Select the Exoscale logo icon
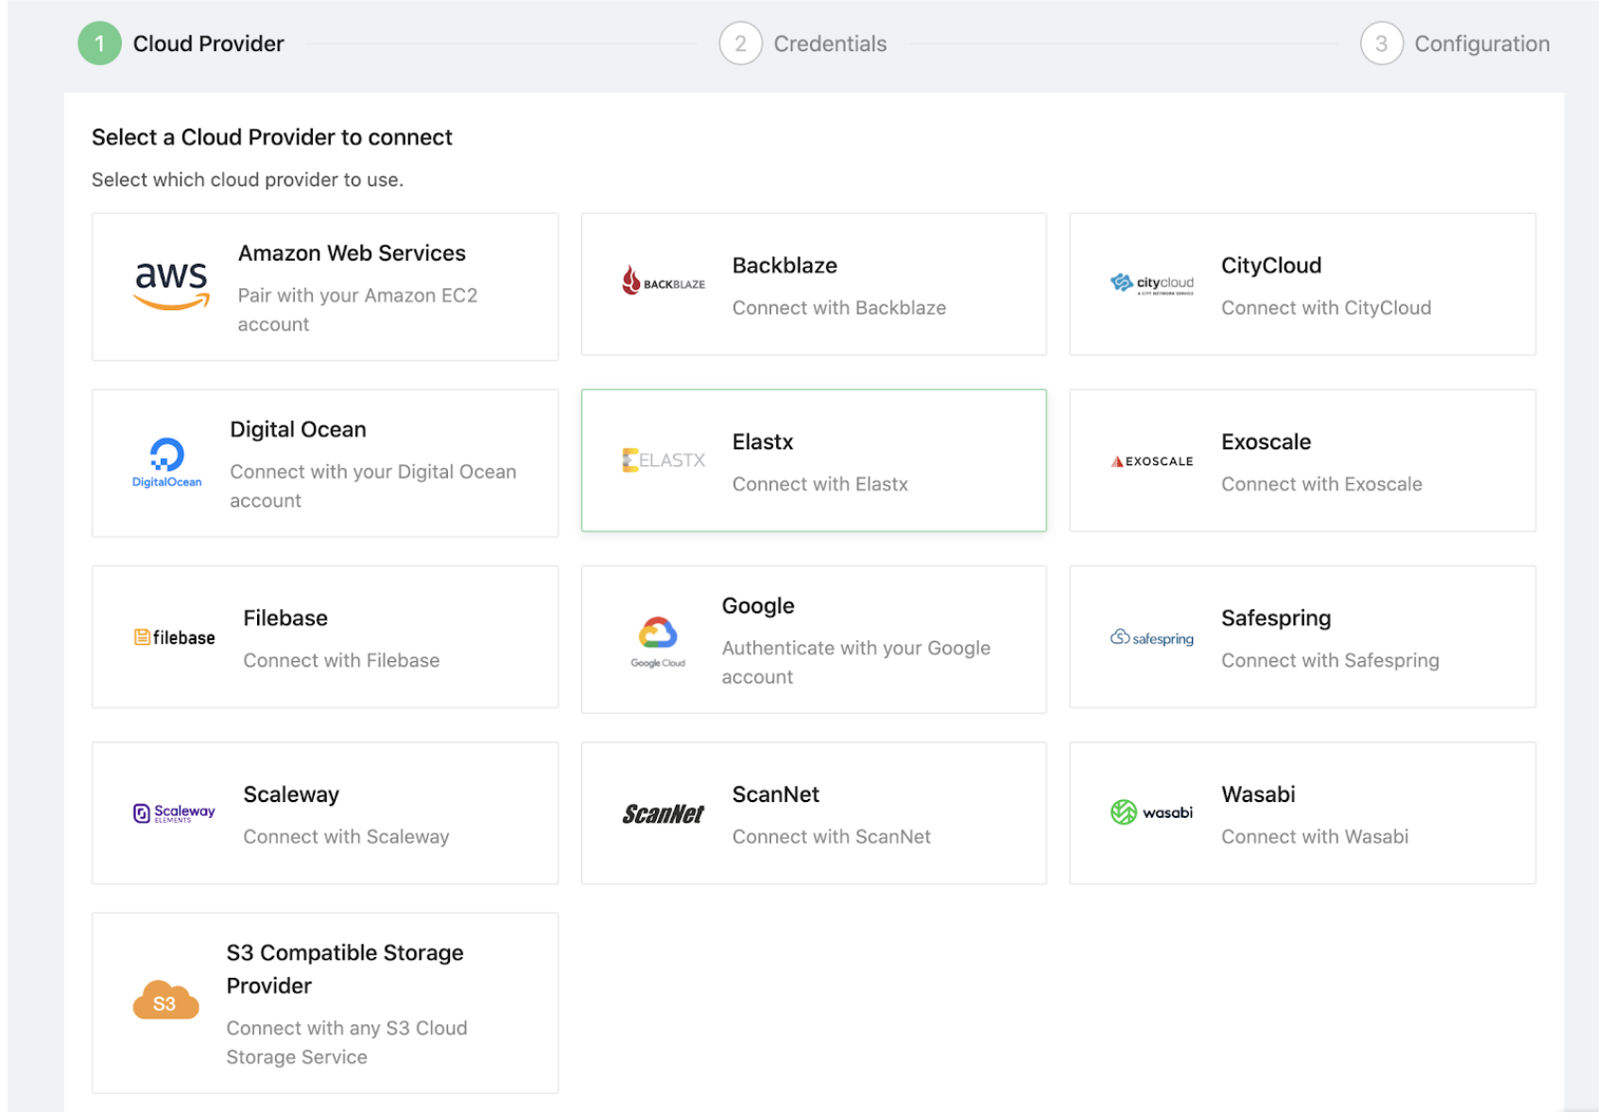 [1151, 461]
